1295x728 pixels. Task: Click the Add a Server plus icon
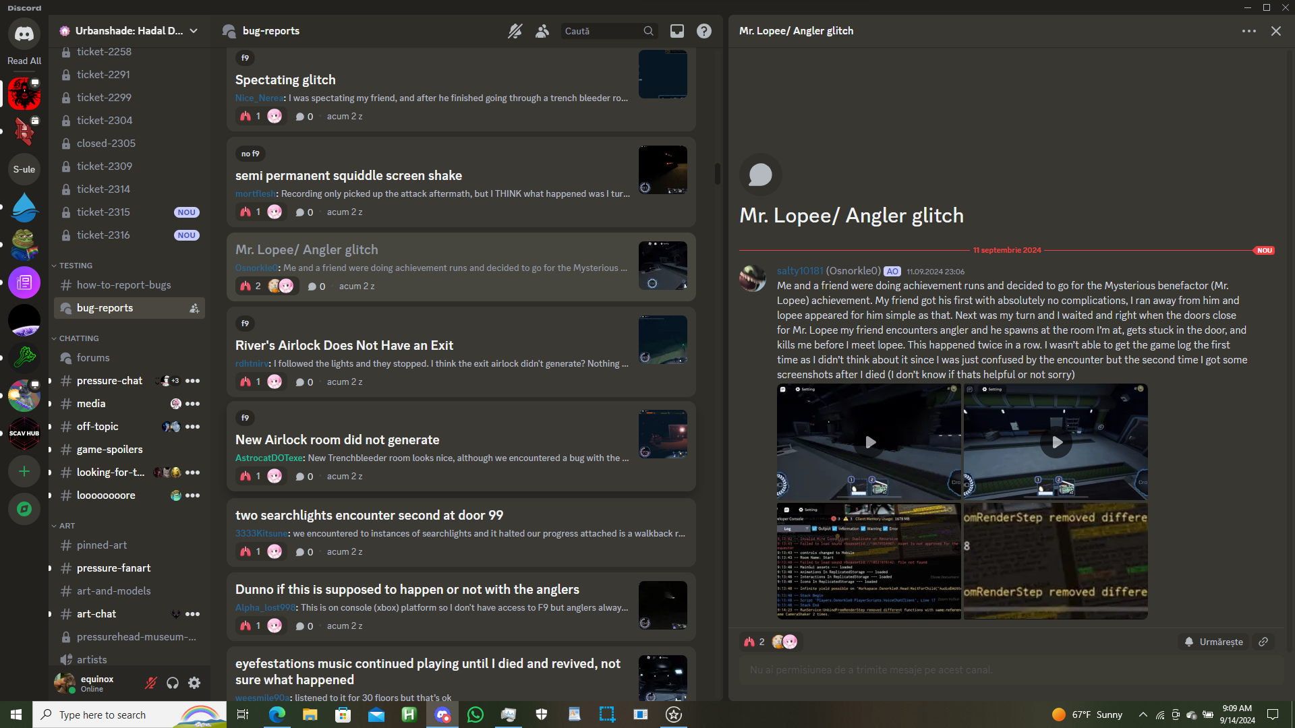24,471
